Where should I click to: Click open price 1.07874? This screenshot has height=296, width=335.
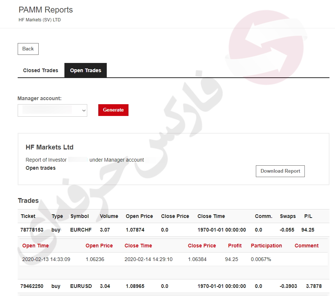pos(135,230)
